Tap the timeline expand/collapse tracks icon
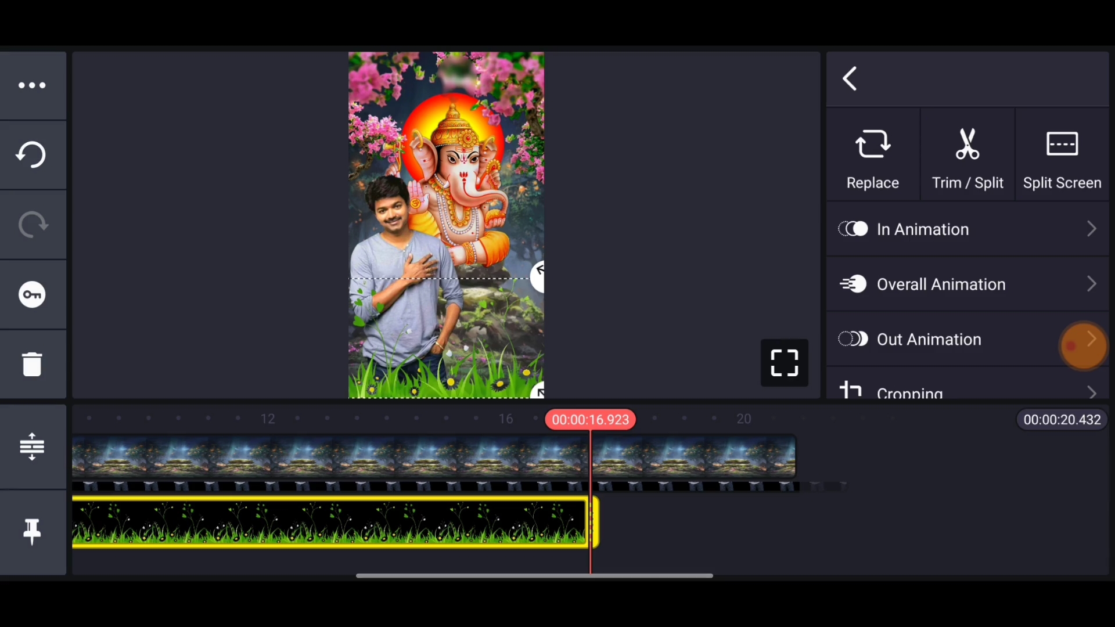1115x627 pixels. 32,446
